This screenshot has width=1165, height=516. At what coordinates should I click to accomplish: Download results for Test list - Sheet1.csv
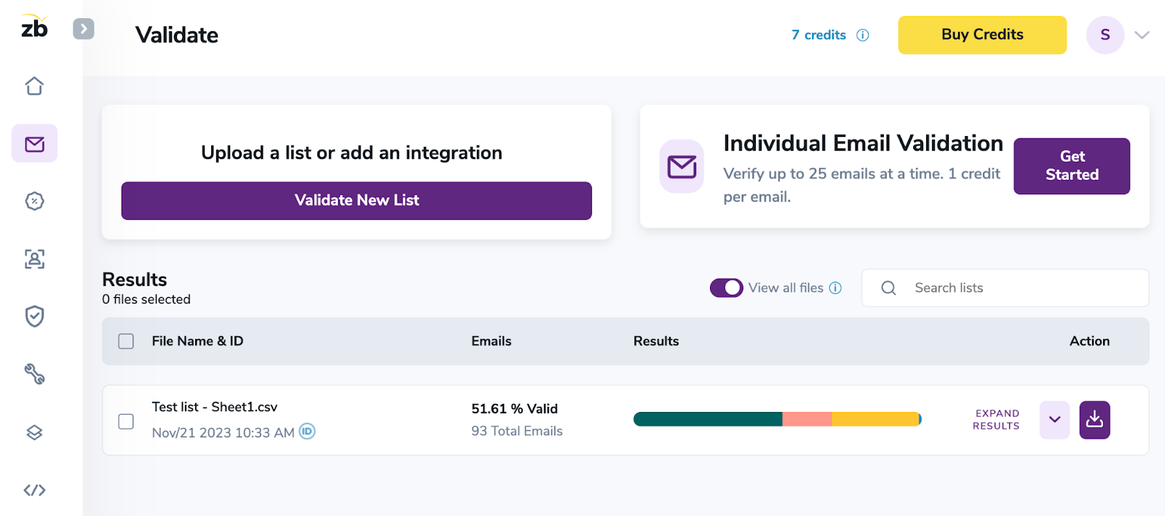point(1094,420)
